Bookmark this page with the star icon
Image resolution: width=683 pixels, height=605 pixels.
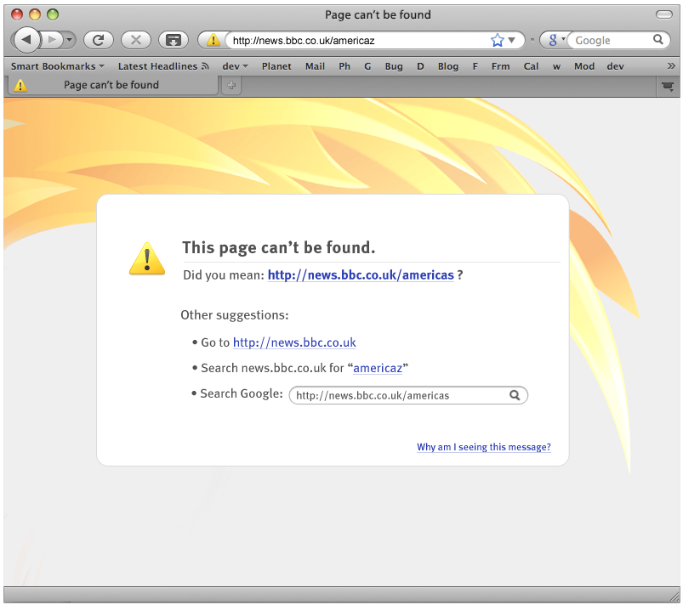click(x=497, y=41)
